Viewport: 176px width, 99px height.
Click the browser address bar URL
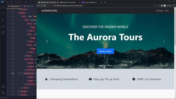68,5
